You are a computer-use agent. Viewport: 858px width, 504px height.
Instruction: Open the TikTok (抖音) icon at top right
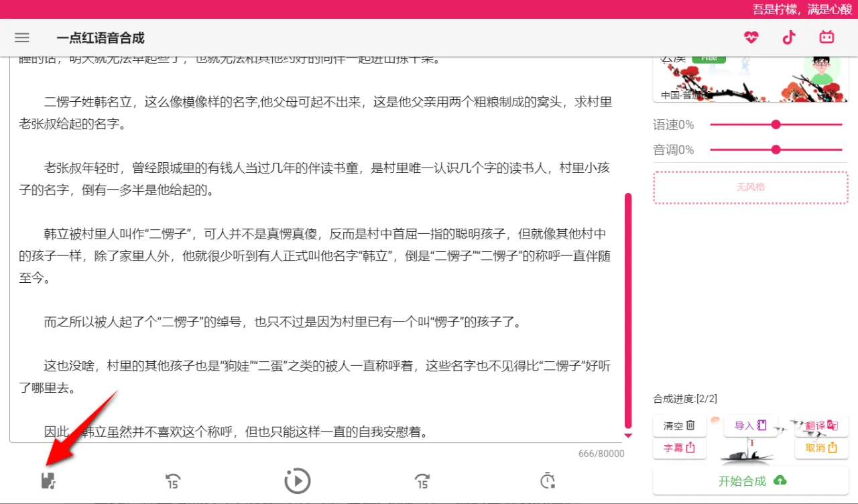click(x=789, y=38)
